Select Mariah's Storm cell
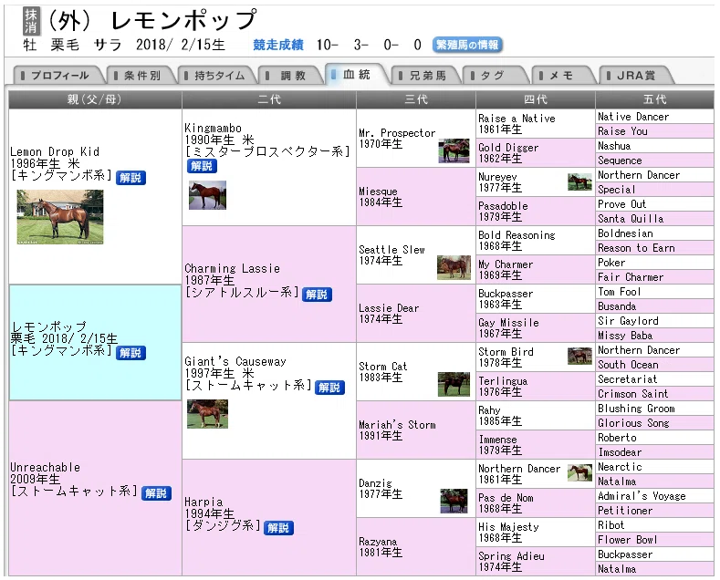Viewport: 720px width, 580px height. pyautogui.click(x=415, y=430)
